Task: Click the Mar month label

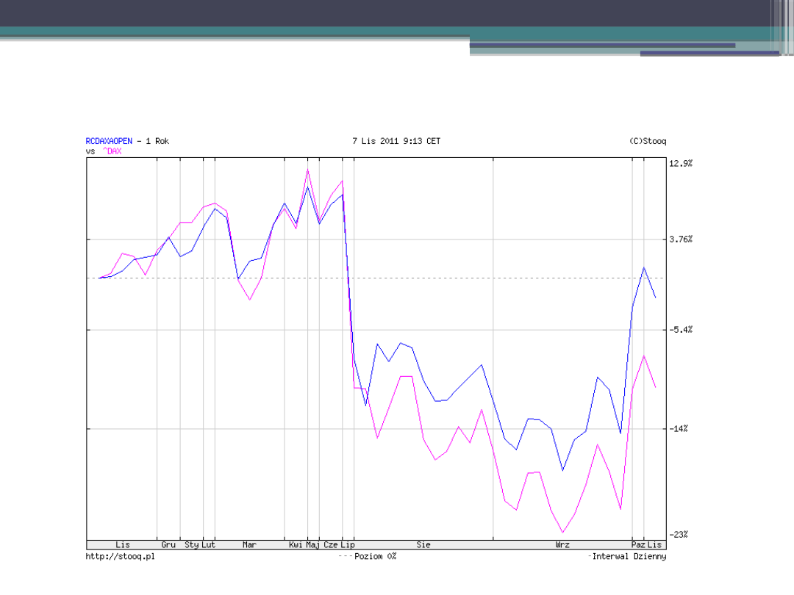Action: [249, 545]
